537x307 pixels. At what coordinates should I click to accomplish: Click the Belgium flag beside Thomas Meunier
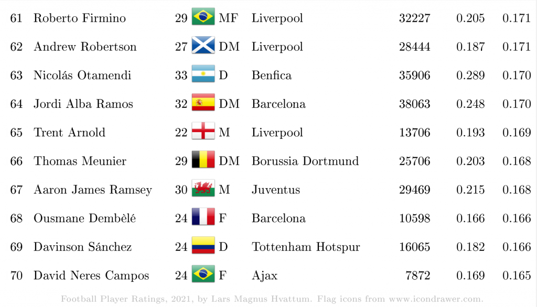point(203,159)
